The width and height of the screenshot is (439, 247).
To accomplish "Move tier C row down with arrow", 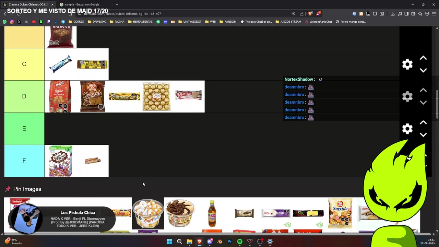I will coord(423,70).
